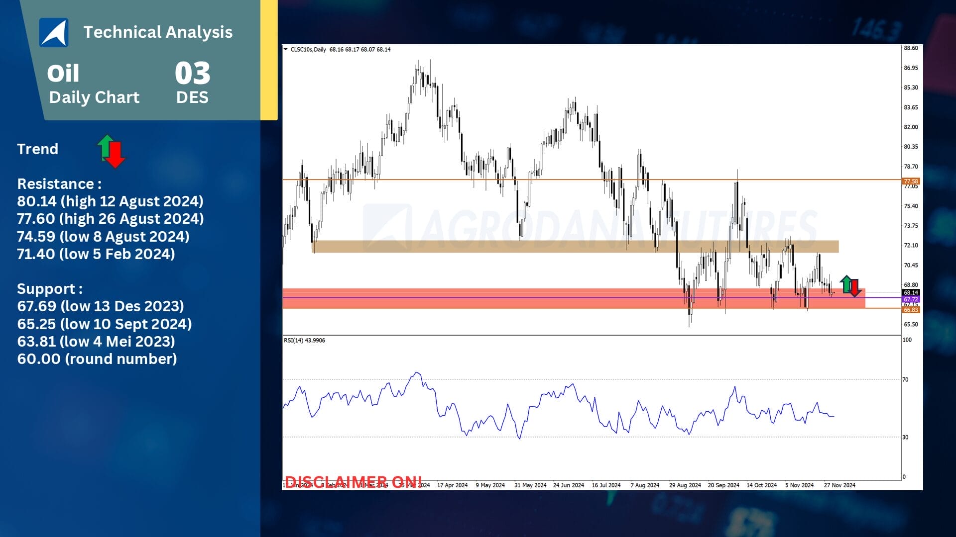Click the RSI(14) 43.9906 indicator label
Image resolution: width=956 pixels, height=537 pixels.
[304, 341]
